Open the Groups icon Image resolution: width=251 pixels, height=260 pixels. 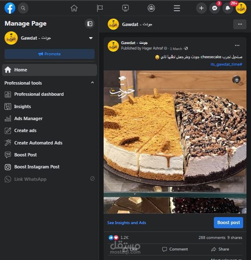151,8
